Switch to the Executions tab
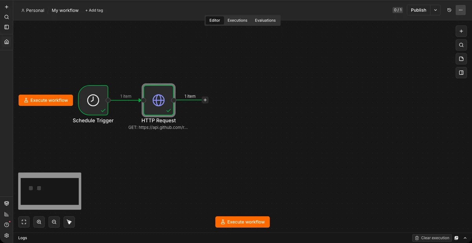This screenshot has height=243, width=472. (238, 20)
